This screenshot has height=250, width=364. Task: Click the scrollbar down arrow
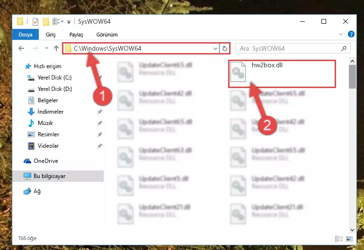click(x=352, y=230)
